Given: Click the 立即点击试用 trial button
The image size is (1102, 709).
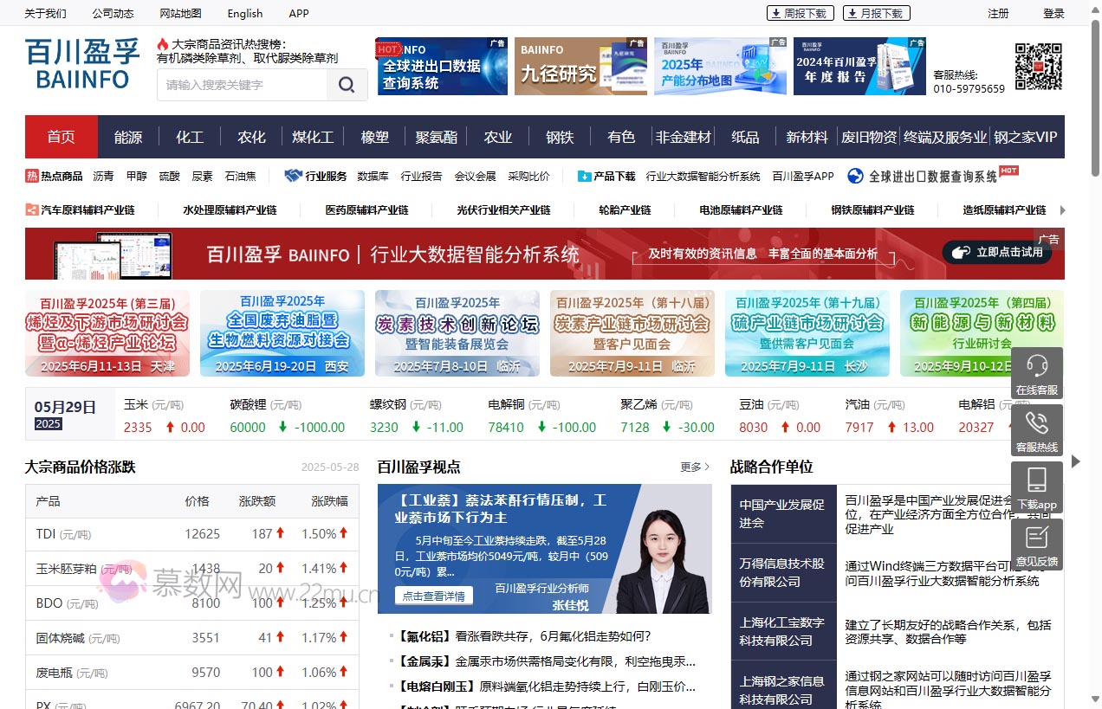Looking at the screenshot, I should coord(996,253).
